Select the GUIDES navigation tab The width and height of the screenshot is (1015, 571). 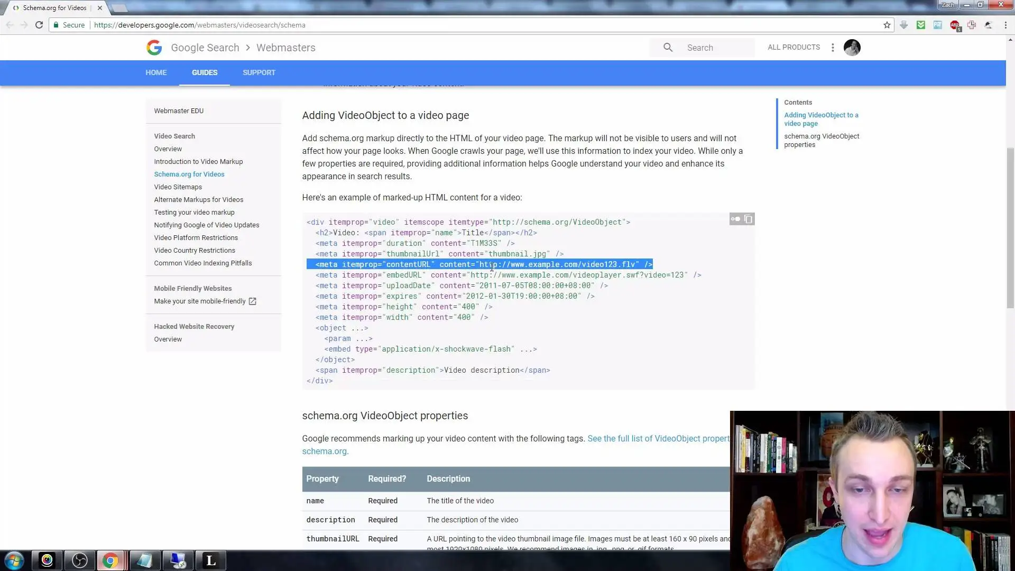(x=205, y=73)
